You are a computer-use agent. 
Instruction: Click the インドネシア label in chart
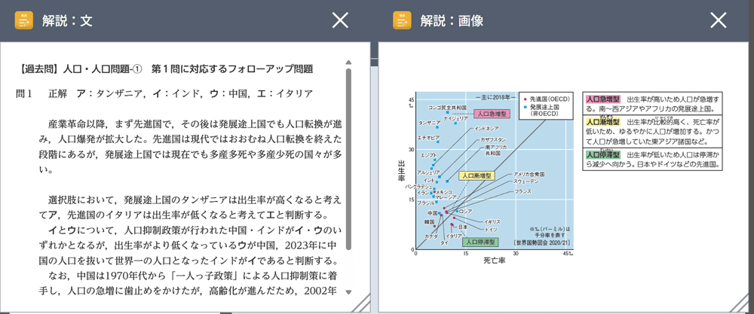486,128
